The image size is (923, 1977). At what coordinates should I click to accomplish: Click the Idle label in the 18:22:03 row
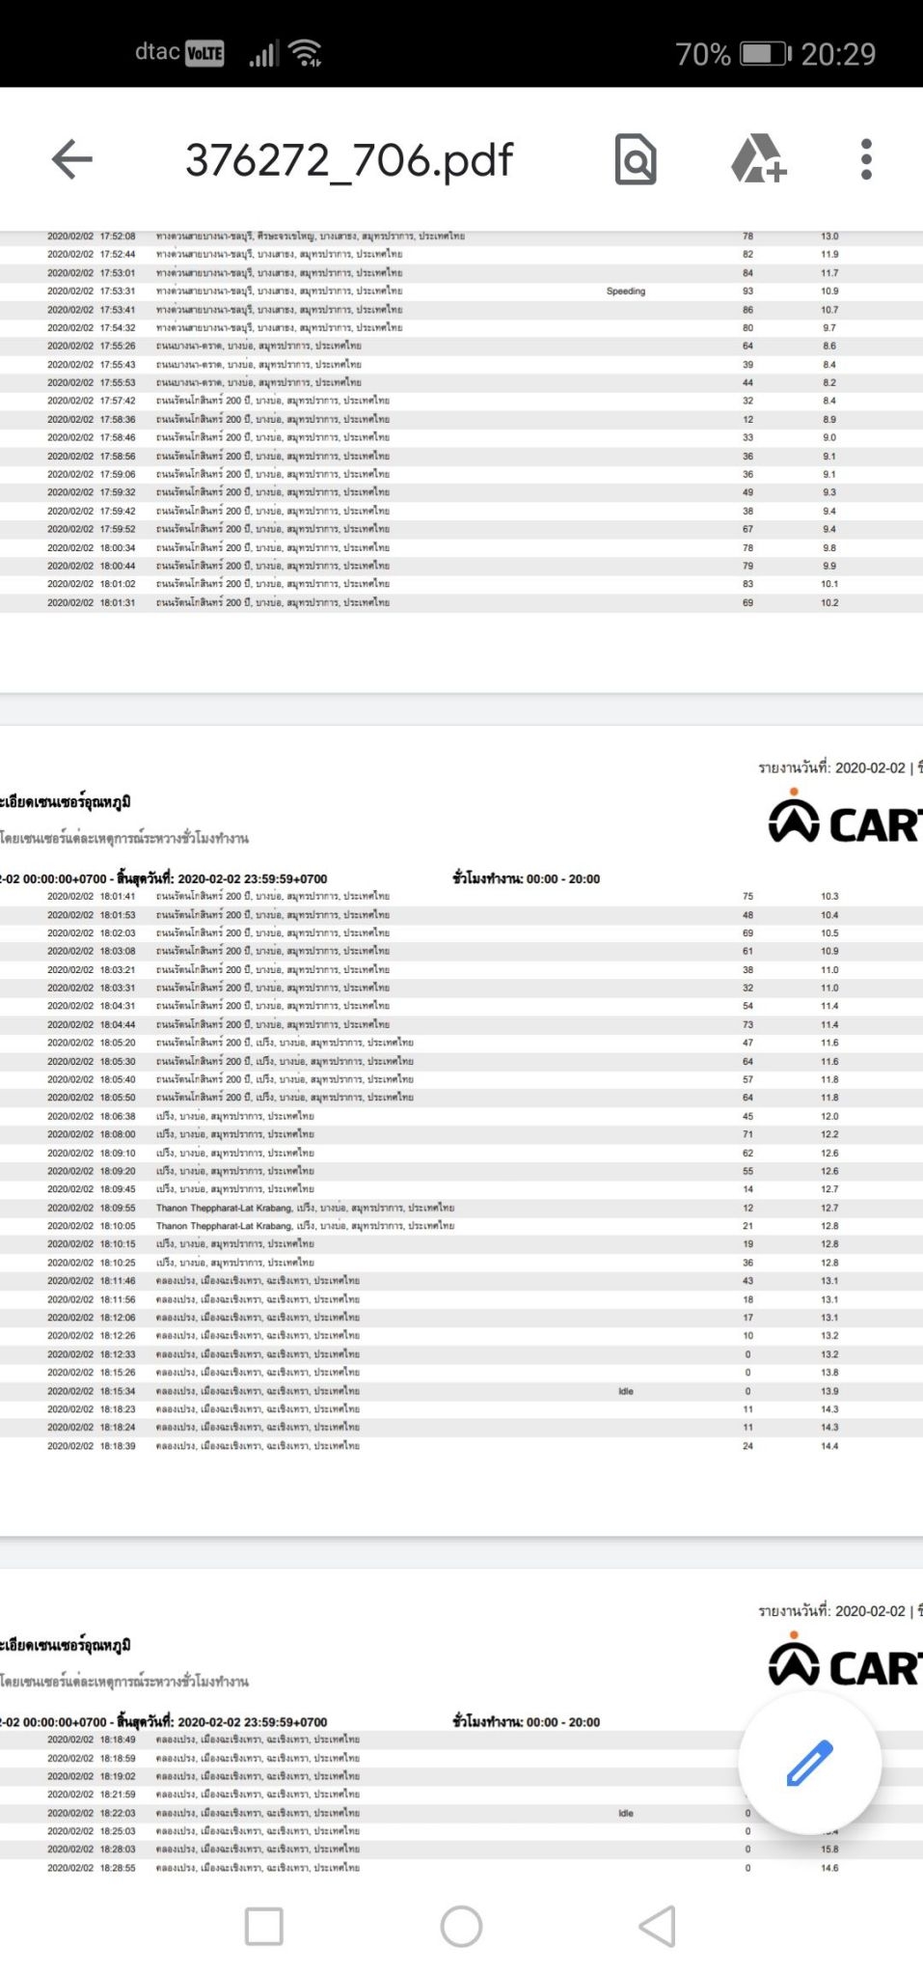[x=626, y=1813]
